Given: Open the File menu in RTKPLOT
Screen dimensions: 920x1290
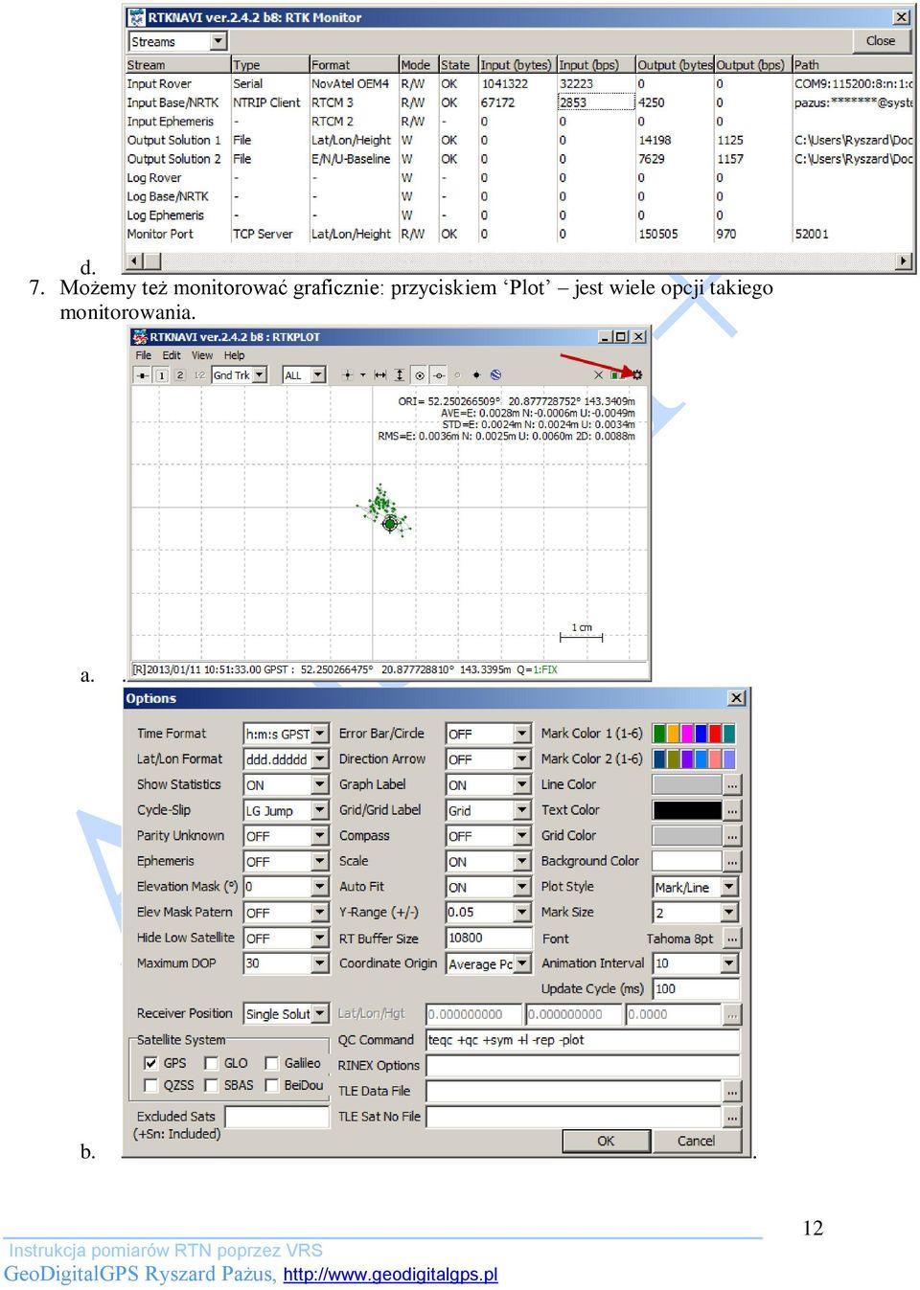Looking at the screenshot, I should click(x=144, y=355).
